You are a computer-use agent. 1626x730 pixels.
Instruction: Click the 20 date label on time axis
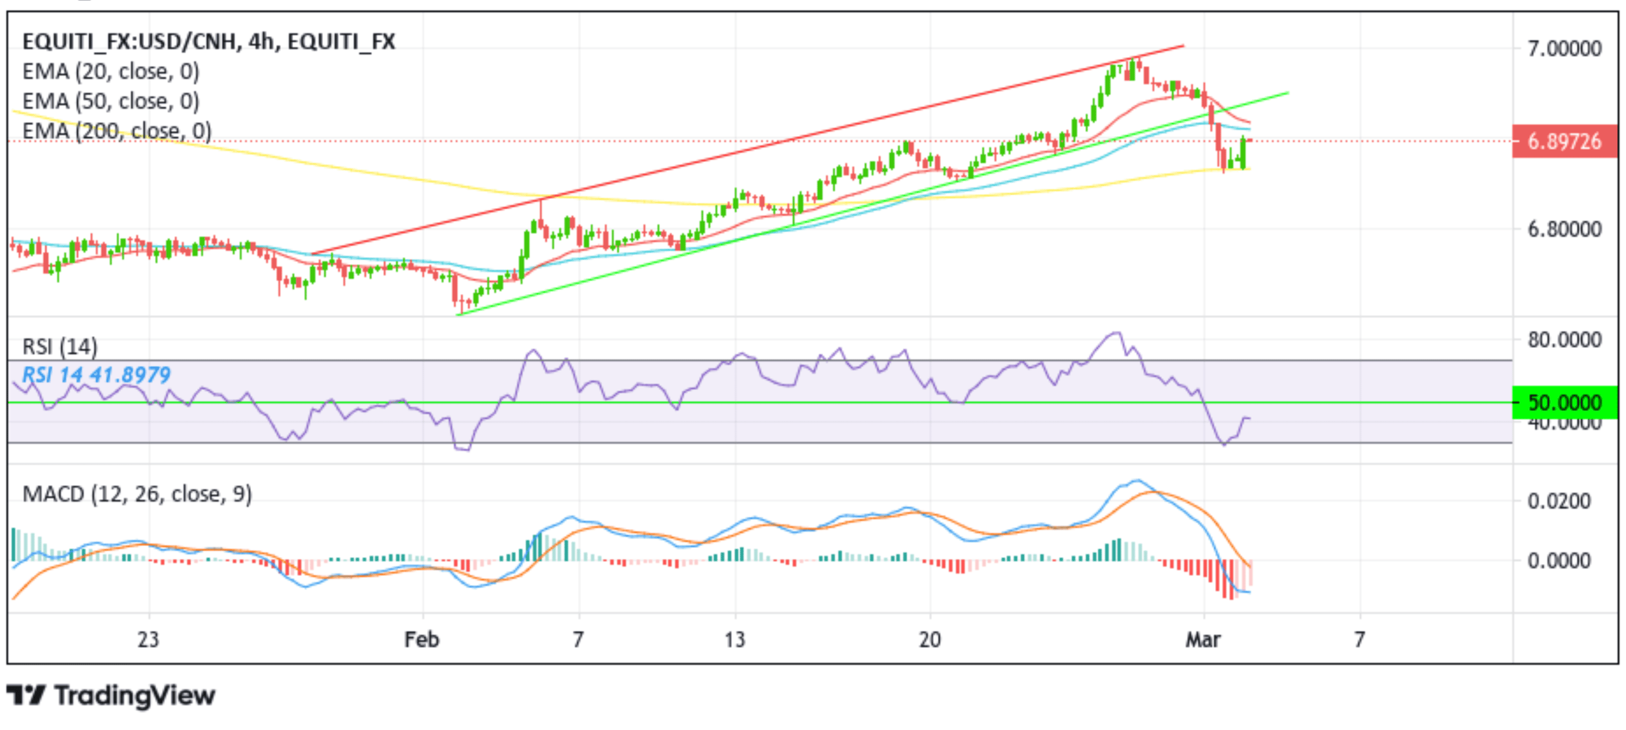pos(930,639)
